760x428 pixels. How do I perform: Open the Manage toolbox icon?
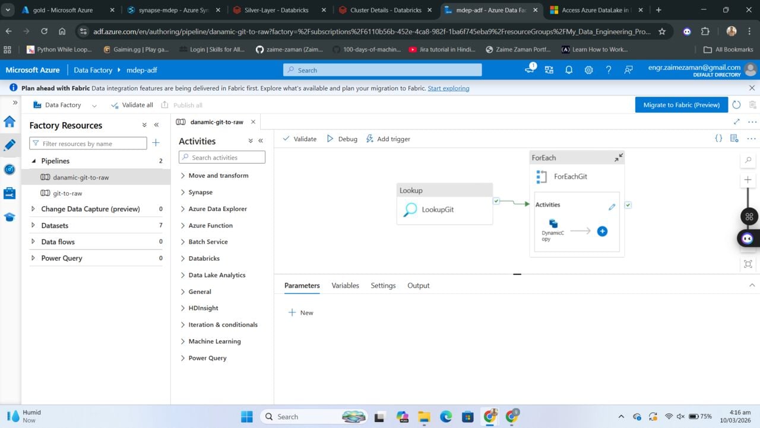9,193
